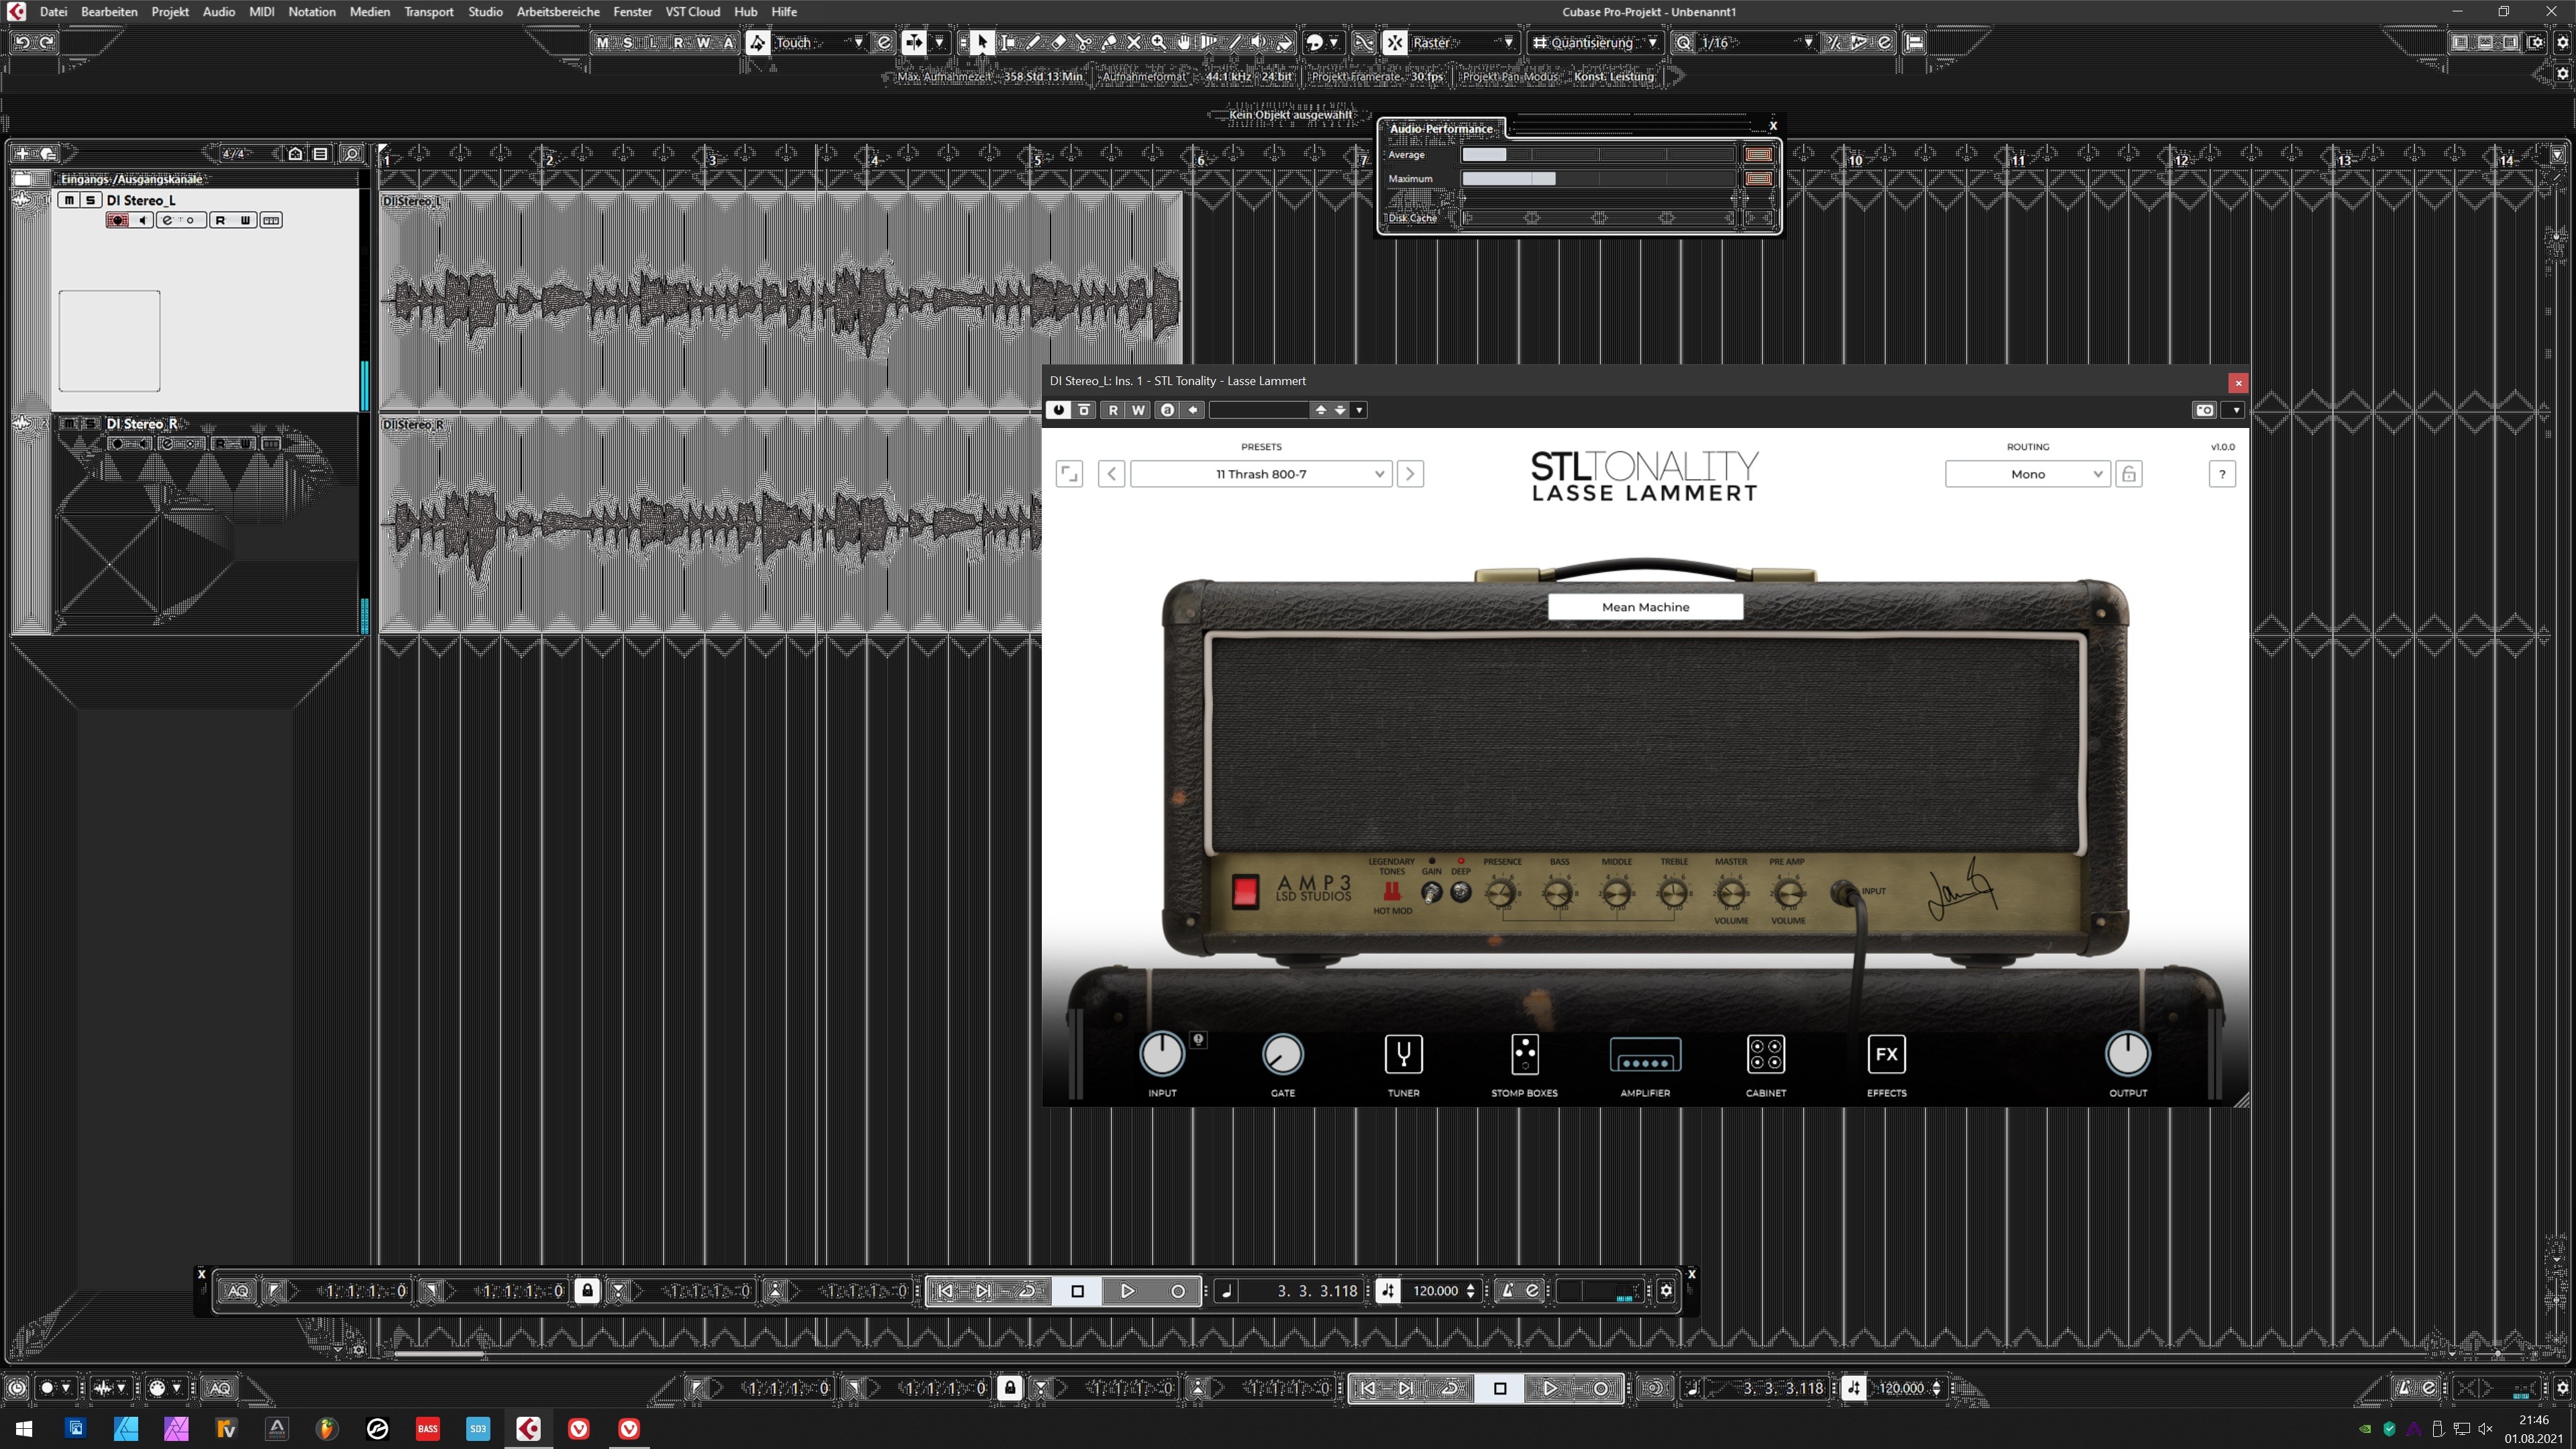The image size is (2576, 1449).
Task: Open the Transport menu
Action: coord(428,12)
